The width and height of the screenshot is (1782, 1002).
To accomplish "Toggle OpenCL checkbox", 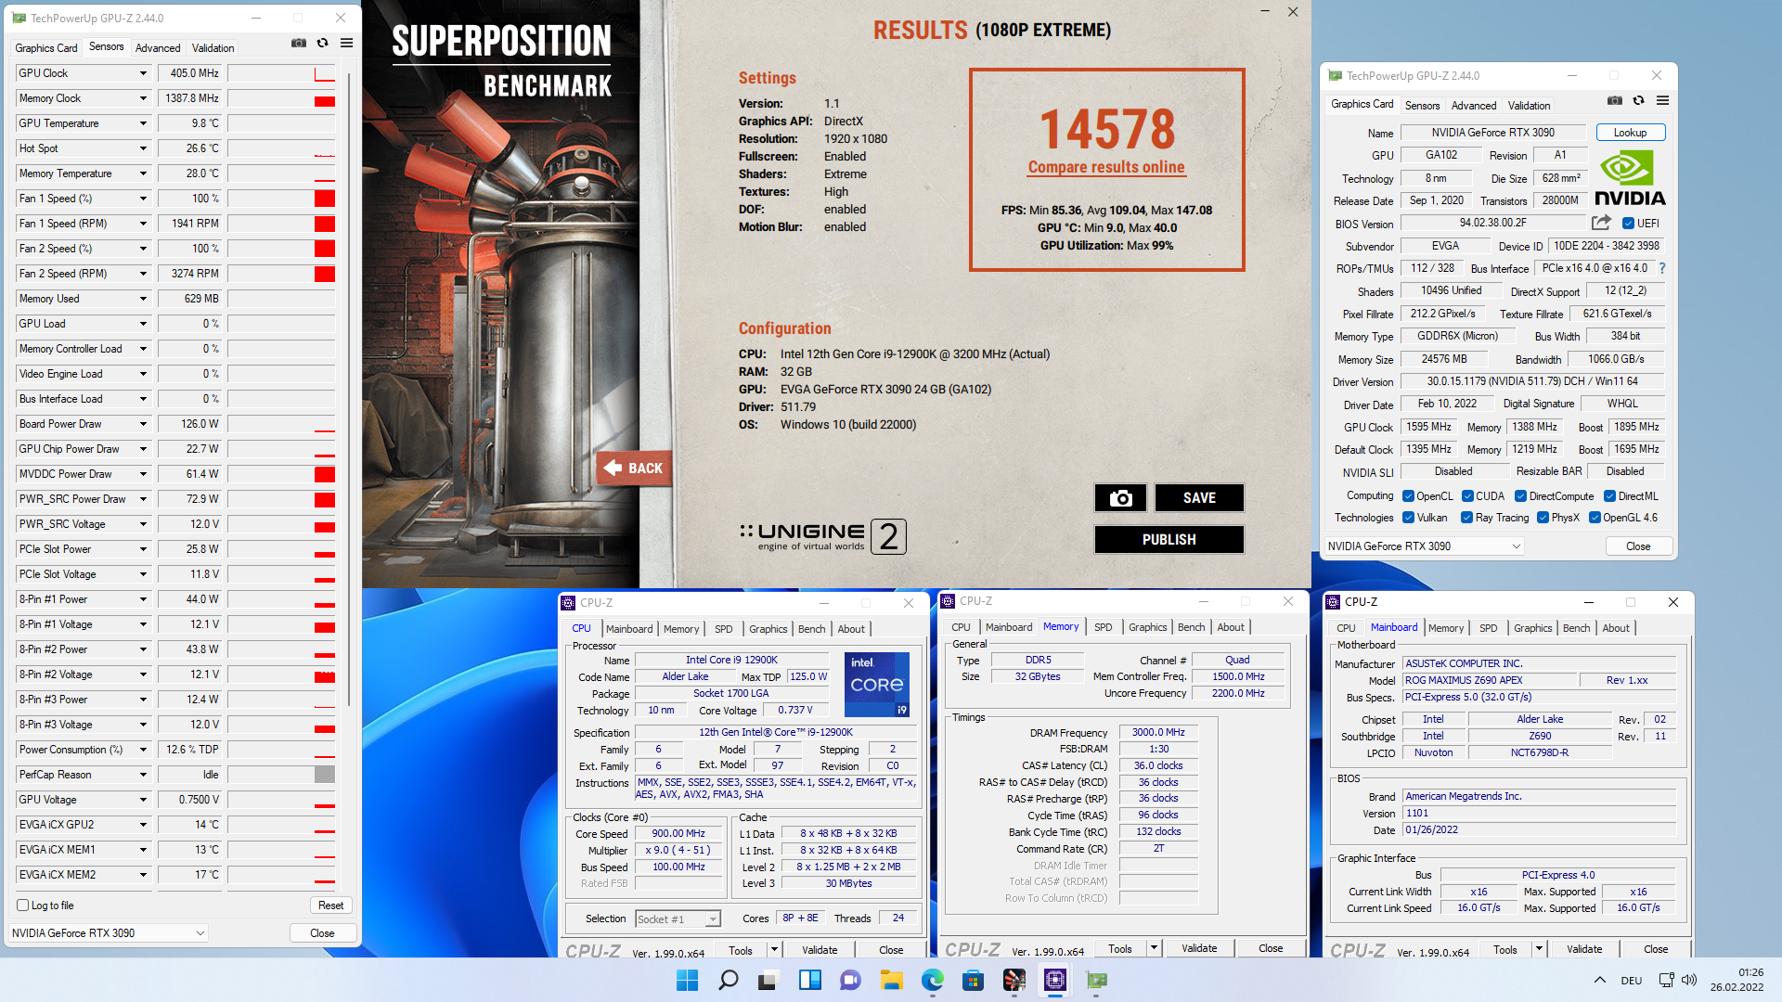I will point(1408,496).
